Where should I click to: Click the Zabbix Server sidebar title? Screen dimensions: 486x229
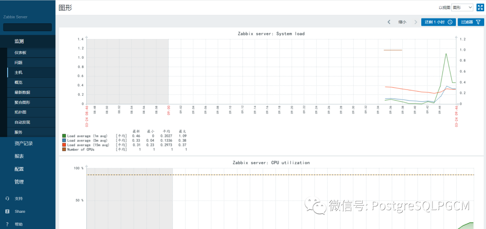tap(15, 17)
